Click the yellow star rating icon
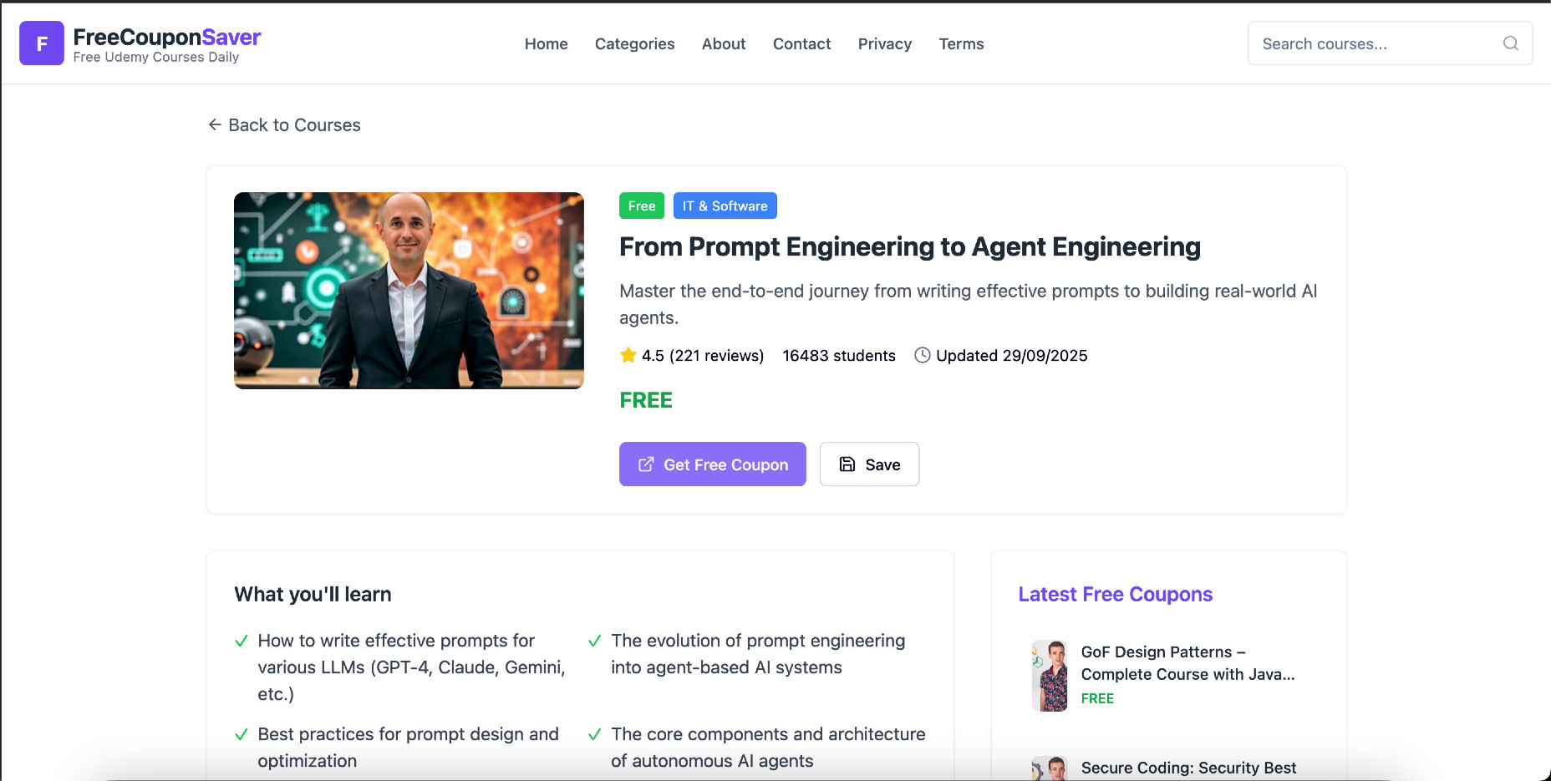The height and width of the screenshot is (781, 1551). point(628,355)
